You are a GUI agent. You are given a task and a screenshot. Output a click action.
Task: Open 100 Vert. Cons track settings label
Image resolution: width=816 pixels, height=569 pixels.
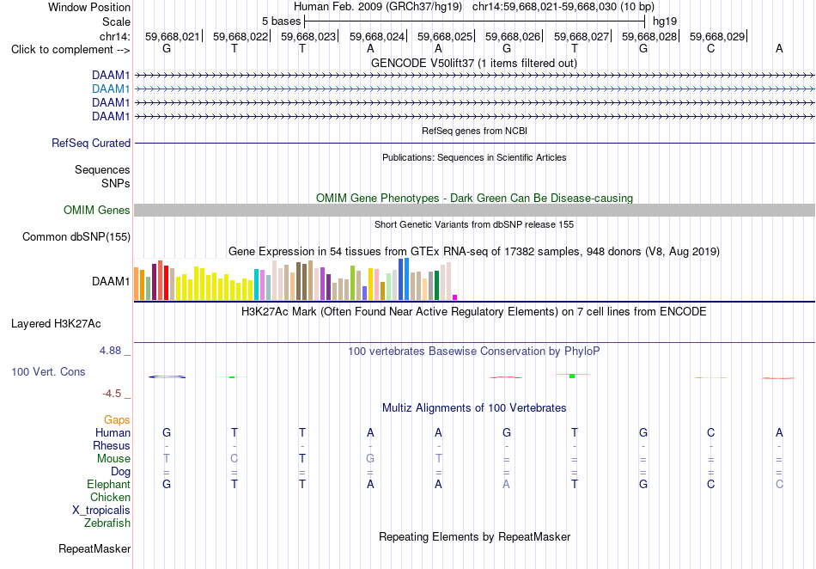(x=48, y=371)
